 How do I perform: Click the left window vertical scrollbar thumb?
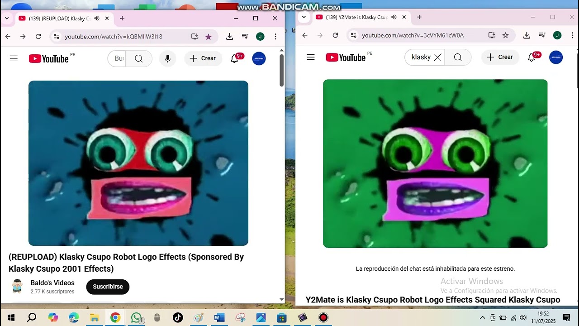pos(281,70)
